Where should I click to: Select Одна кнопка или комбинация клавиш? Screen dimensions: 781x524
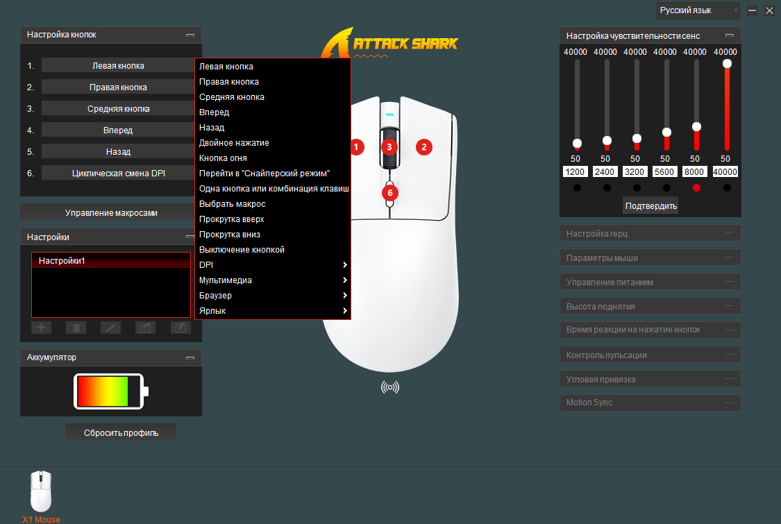273,189
